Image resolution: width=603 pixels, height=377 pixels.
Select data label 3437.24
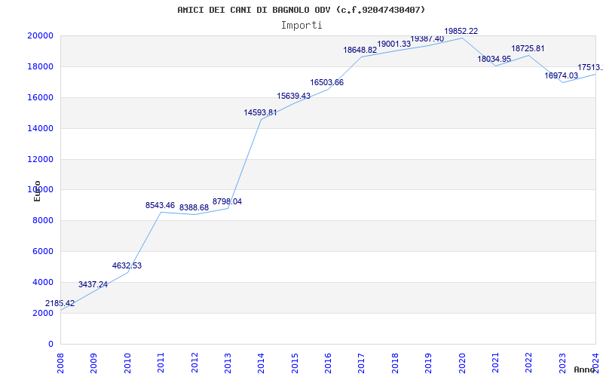tap(93, 285)
